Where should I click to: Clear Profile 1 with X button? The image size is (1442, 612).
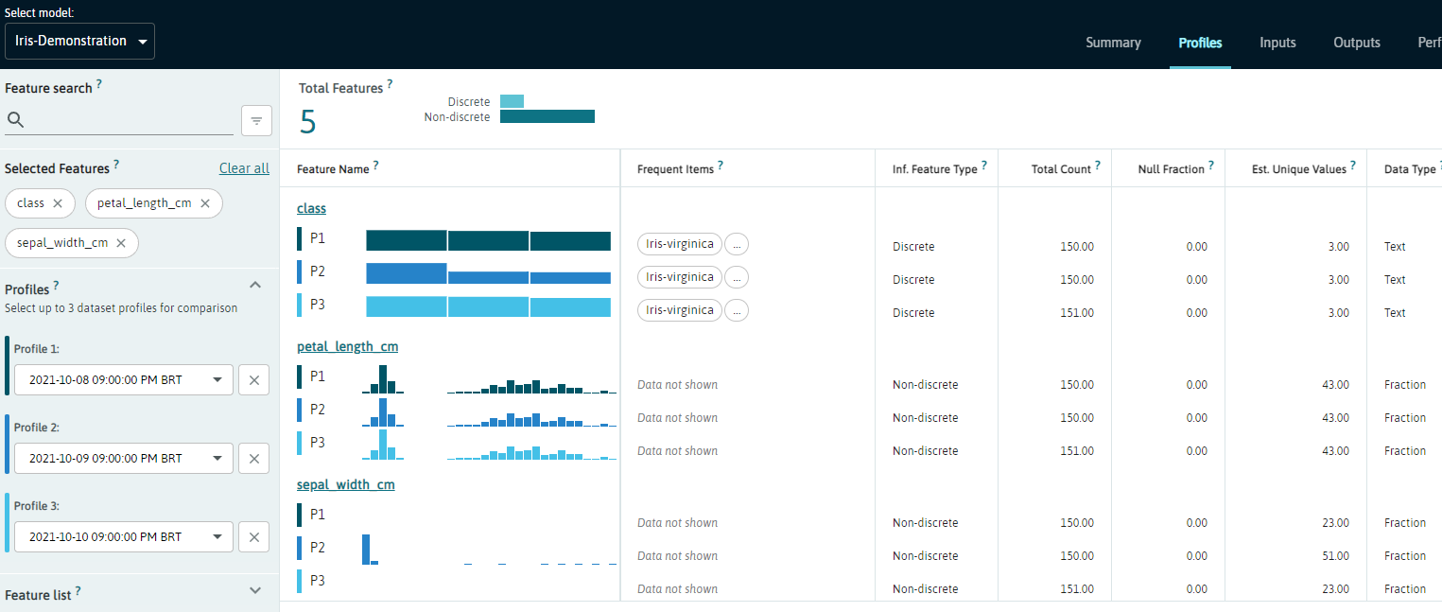coord(253,380)
